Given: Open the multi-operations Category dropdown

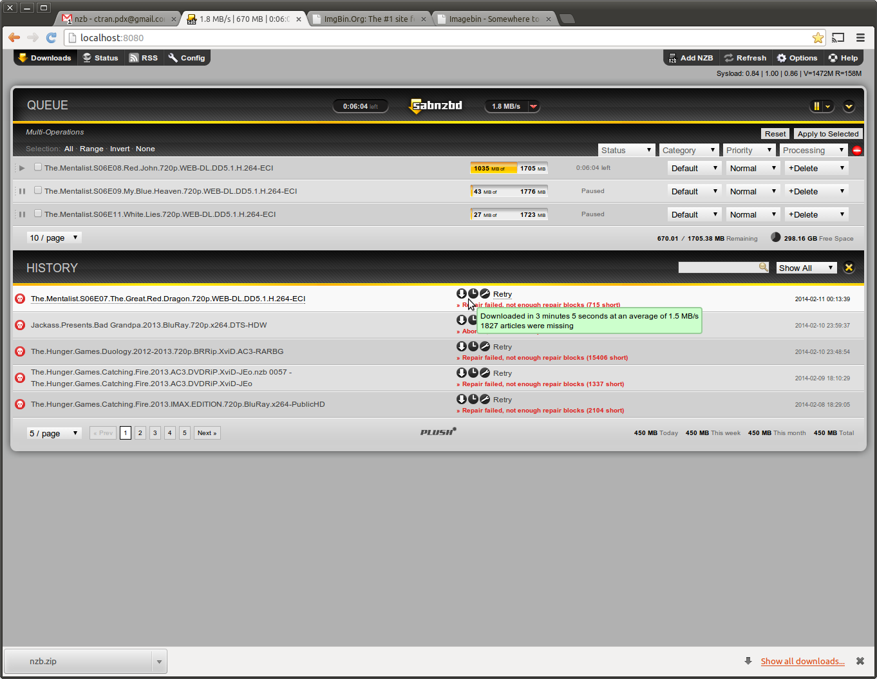Looking at the screenshot, I should point(688,150).
